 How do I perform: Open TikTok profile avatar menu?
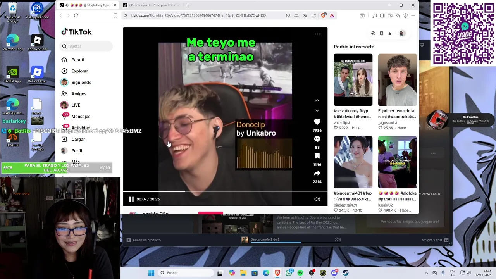tap(402, 33)
